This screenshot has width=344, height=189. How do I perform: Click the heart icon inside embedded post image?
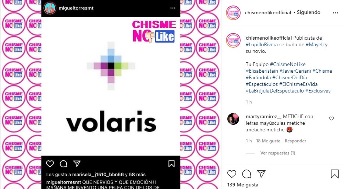click(50, 164)
